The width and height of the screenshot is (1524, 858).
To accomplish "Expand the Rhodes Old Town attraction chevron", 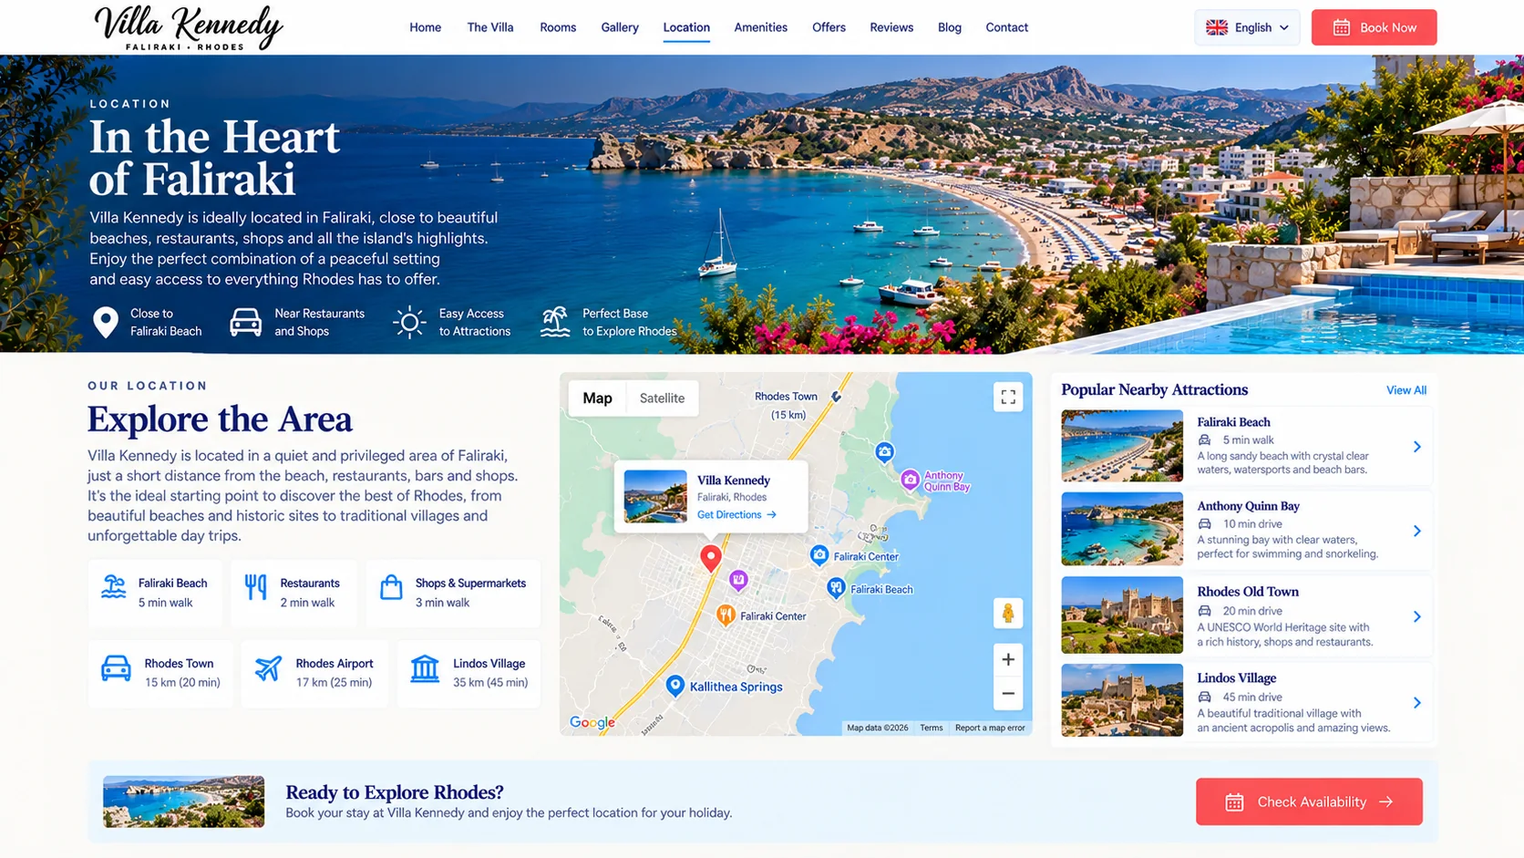I will tap(1416, 616).
